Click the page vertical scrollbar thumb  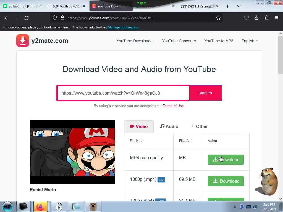[281, 55]
